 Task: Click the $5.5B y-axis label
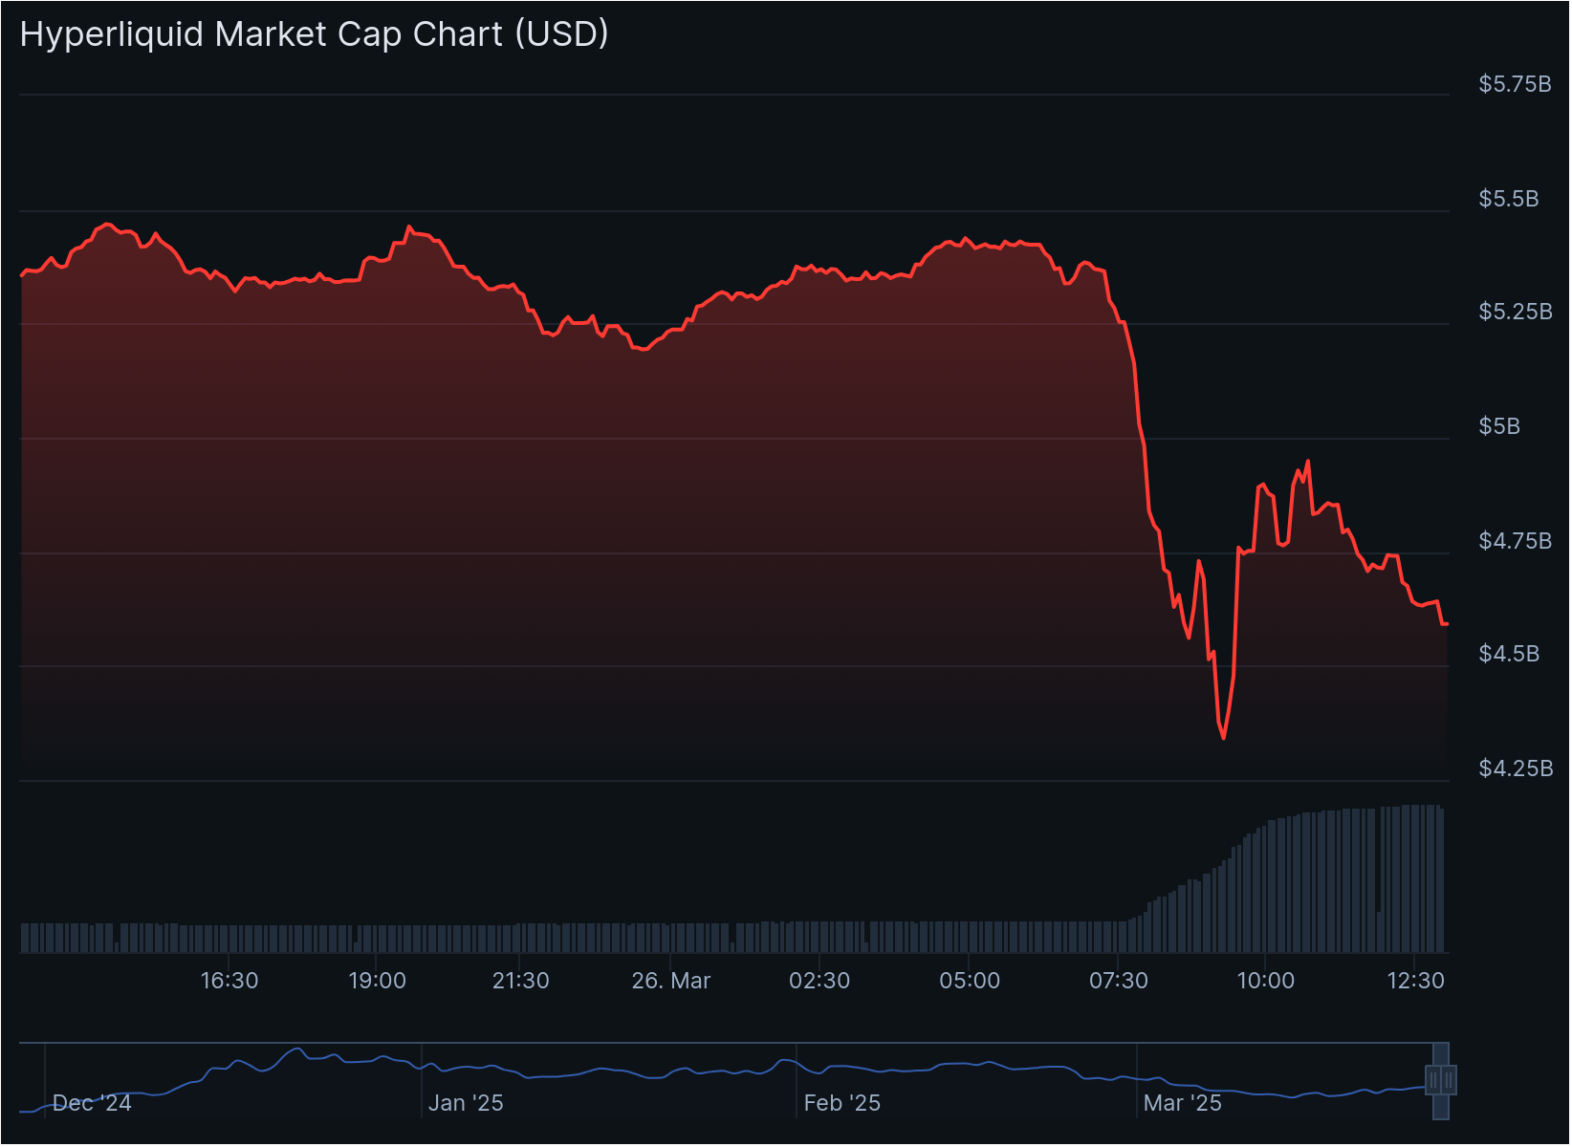point(1509,199)
